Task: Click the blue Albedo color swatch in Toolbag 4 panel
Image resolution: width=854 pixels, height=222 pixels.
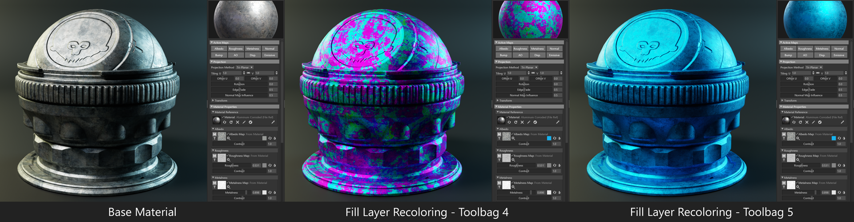Action: [x=549, y=138]
